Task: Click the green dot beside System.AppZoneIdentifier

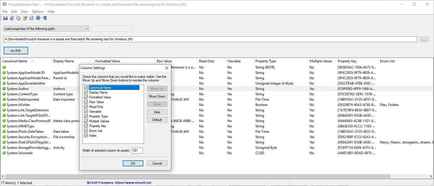Action: click(x=4, y=83)
